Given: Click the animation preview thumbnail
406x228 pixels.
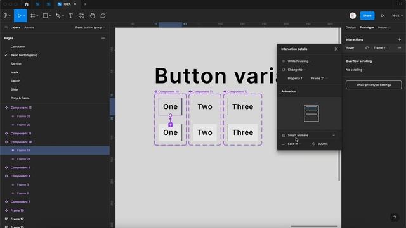Looking at the screenshot, I should click(311, 113).
